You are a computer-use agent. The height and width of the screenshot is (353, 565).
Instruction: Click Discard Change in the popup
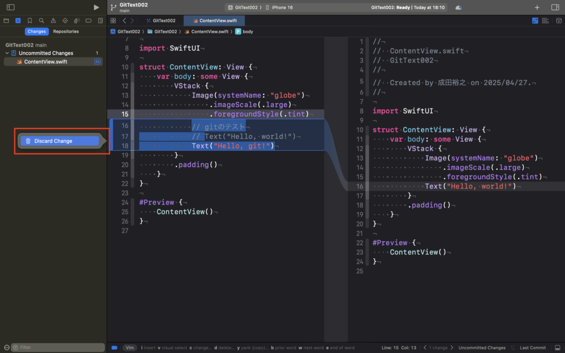[x=60, y=141]
